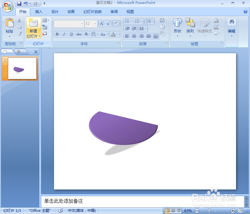Start slide show from status bar

(x=179, y=211)
